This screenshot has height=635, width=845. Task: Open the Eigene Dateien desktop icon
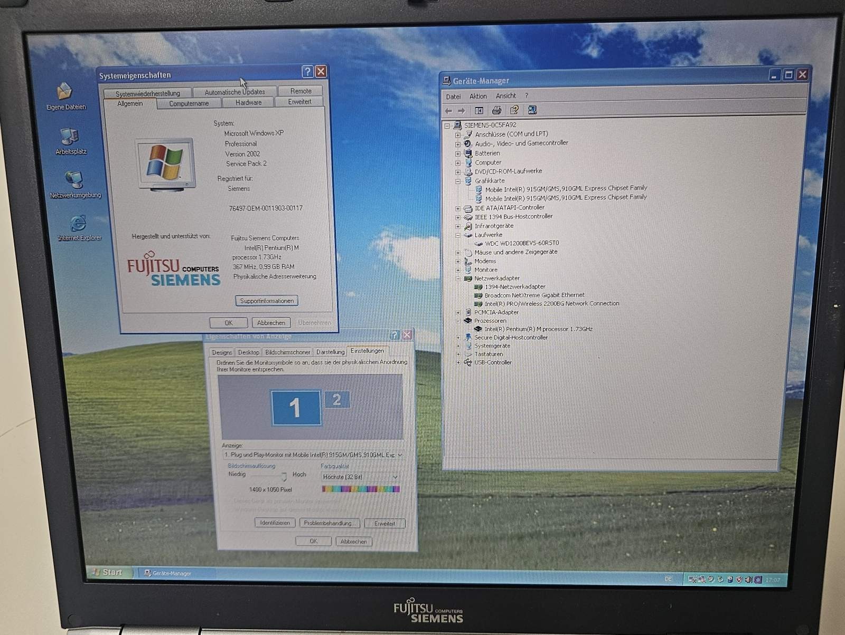coord(64,96)
